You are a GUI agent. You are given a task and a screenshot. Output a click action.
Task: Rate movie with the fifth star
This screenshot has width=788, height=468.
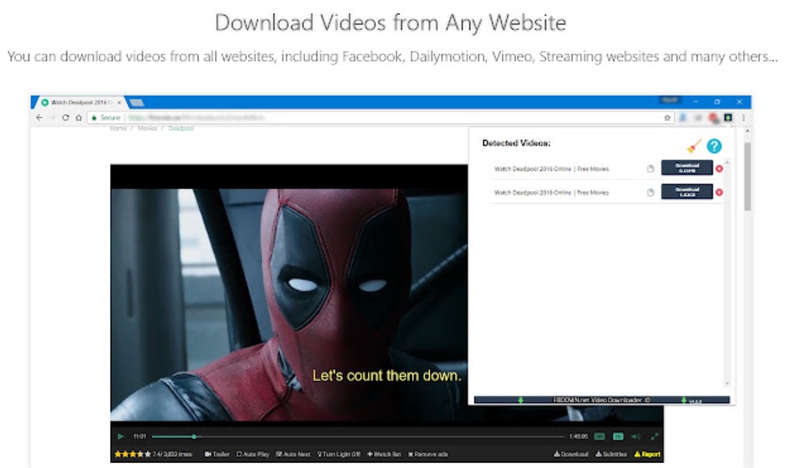pos(148,454)
